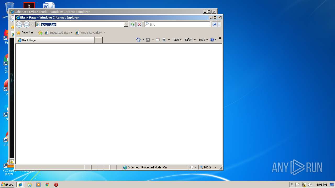Expand the Web Slice Gallery dropdown arrow
The image size is (335, 188).
[x=104, y=33]
